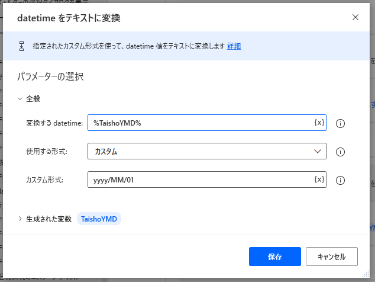Screen dimensions: 375x282
Task: Open the 使用する形式 dropdown showing カスタム
Action: pyautogui.click(x=206, y=152)
